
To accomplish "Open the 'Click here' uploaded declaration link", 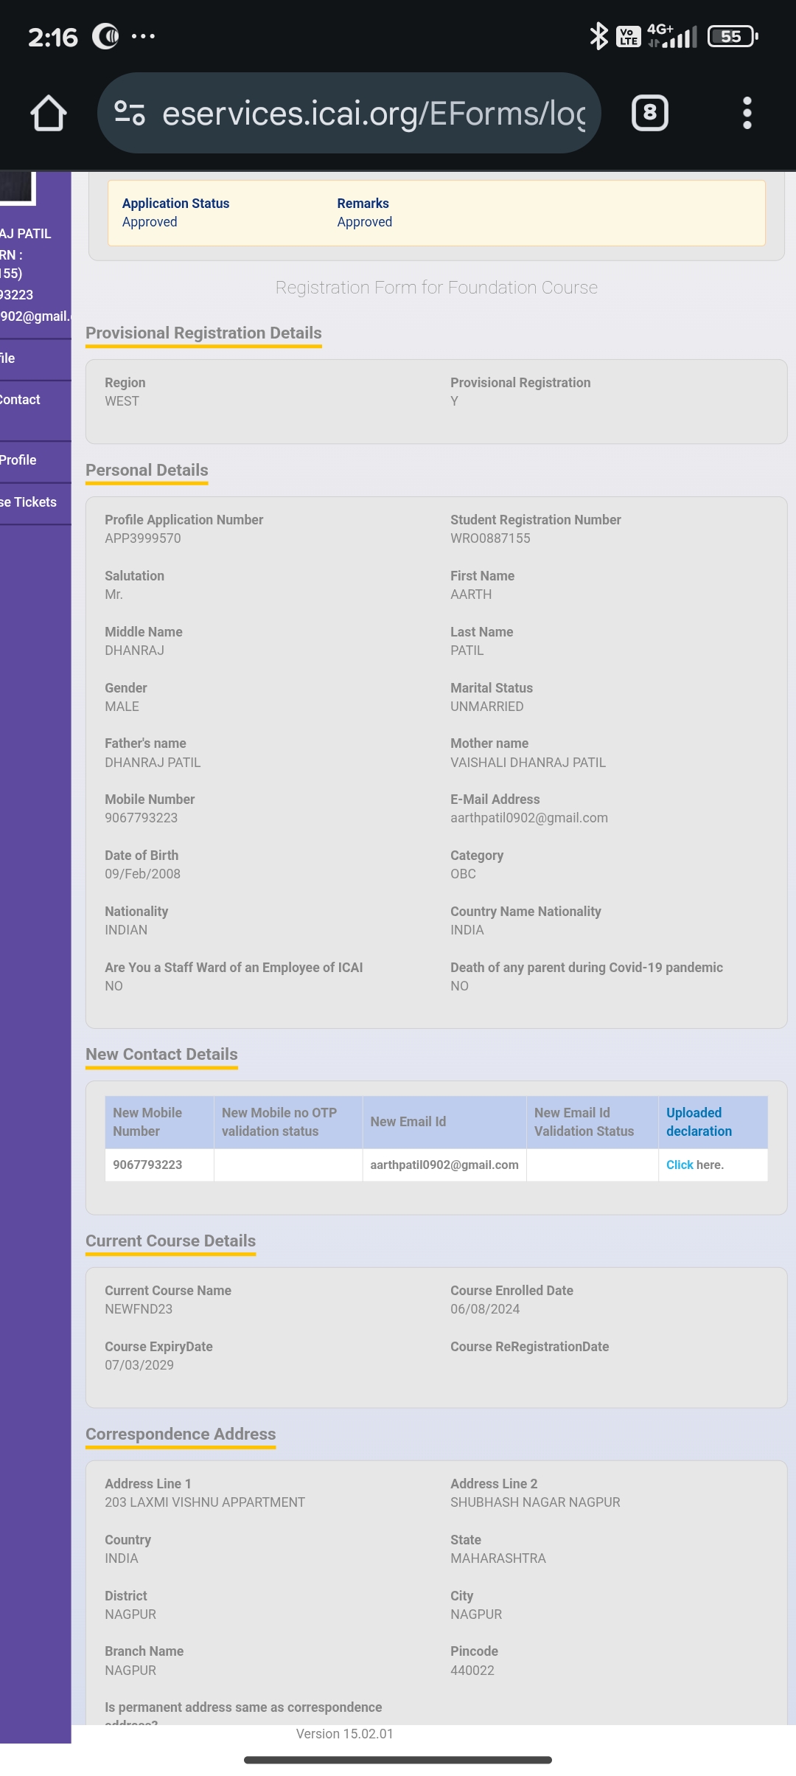I will 680,1165.
